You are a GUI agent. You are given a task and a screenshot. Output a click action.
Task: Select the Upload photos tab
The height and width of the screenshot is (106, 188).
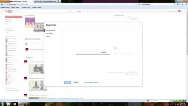pyautogui.click(x=50, y=30)
